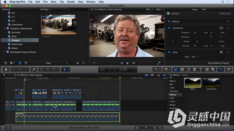Hide the Libraries sidebar icon
Image resolution: width=234 pixels, height=131 pixels.
point(6,63)
